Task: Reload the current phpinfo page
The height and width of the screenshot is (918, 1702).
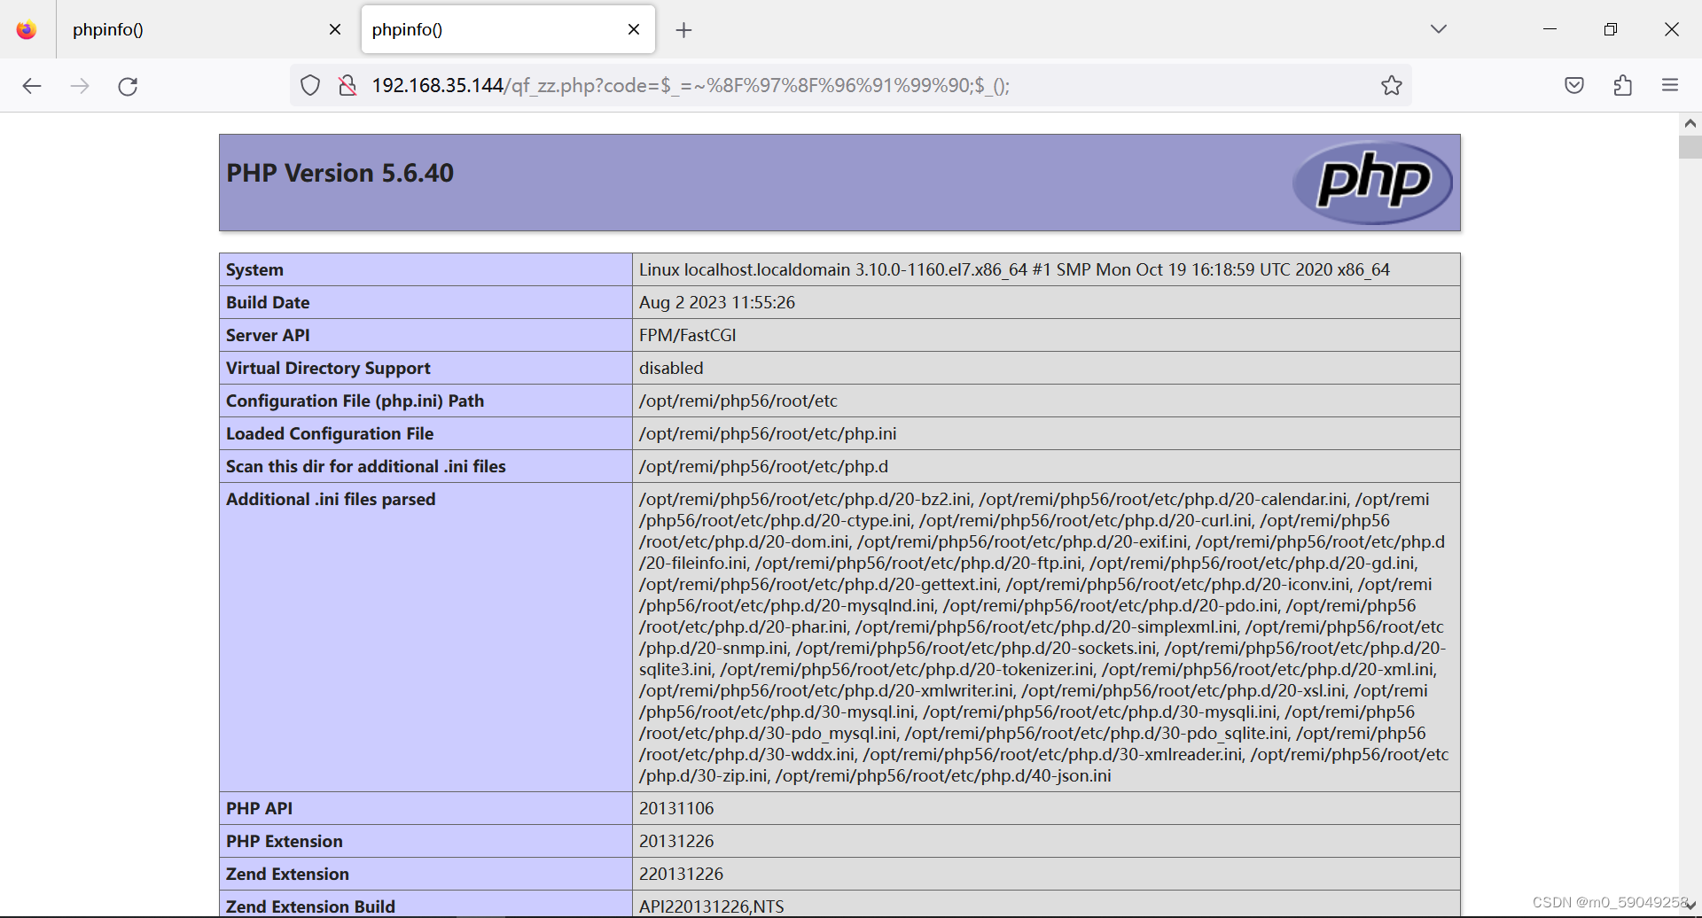Action: (x=128, y=85)
